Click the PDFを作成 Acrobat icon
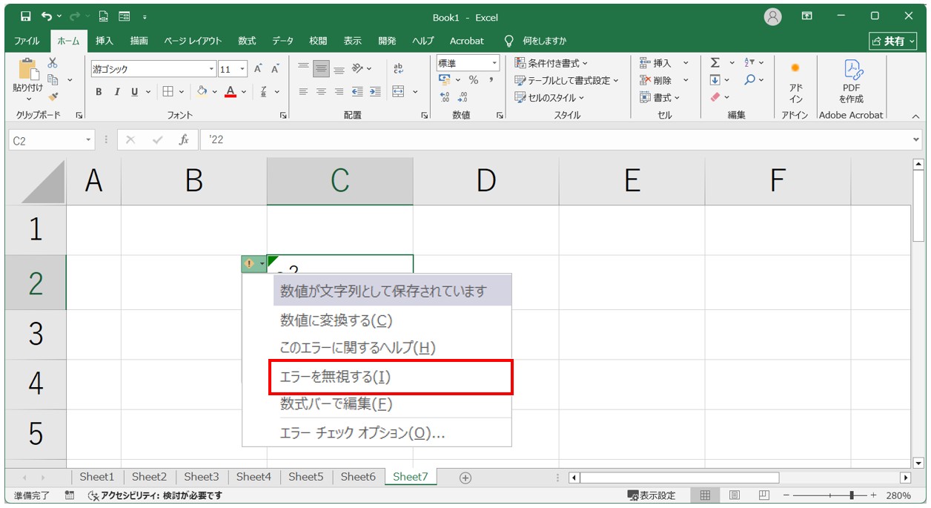The width and height of the screenshot is (931, 508). pos(851,82)
